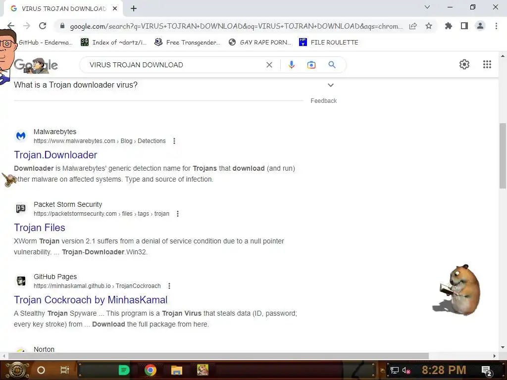
Task: Open the 'GitHub - Enderma...' bookmark
Action: (45, 43)
